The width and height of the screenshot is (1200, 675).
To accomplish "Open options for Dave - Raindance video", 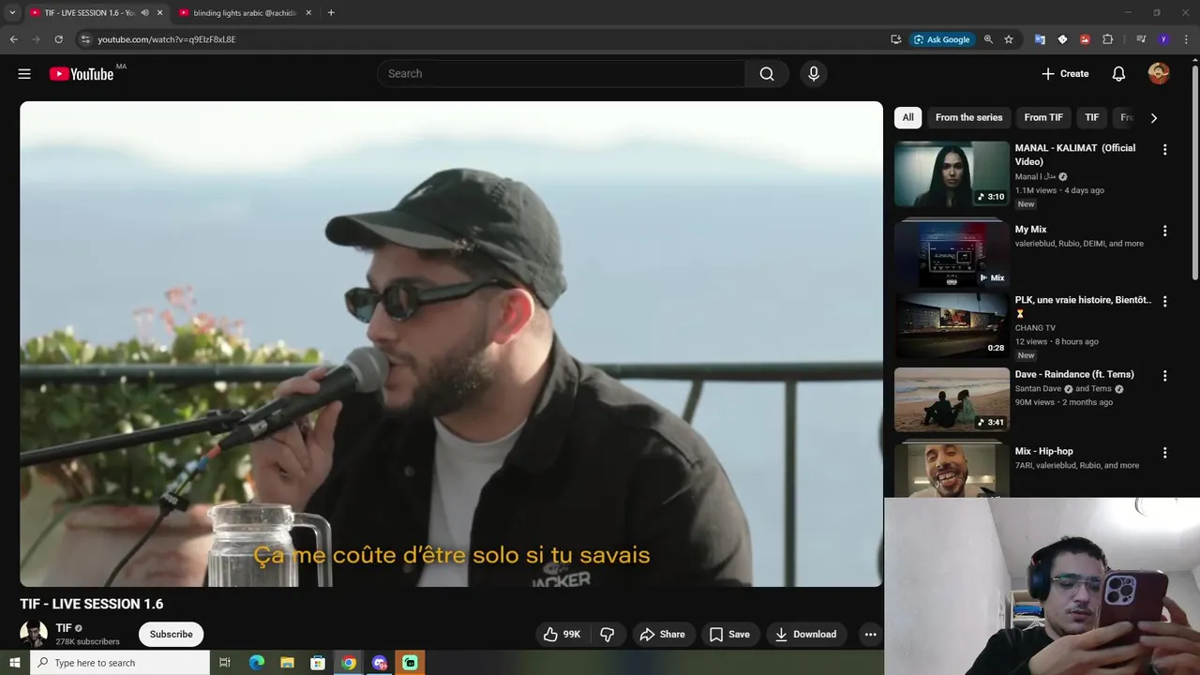I will [1165, 376].
